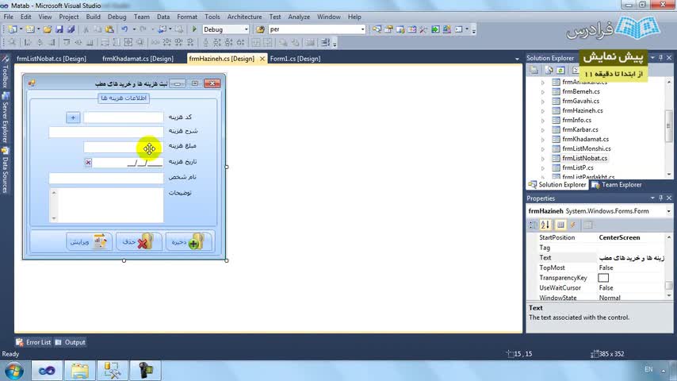Screen dimensions: 677x381
Task: Click the Align Lefts layout icon
Action: [28, 42]
